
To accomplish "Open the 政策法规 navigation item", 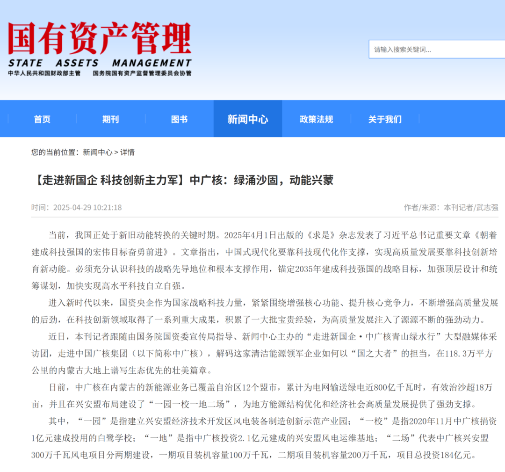I will pos(316,119).
